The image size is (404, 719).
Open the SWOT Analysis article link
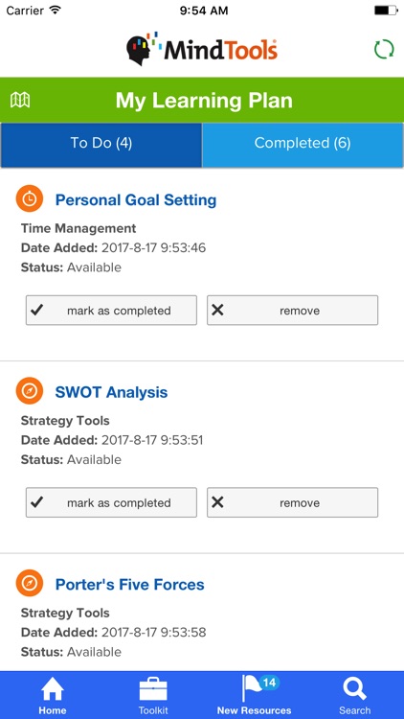coord(111,392)
